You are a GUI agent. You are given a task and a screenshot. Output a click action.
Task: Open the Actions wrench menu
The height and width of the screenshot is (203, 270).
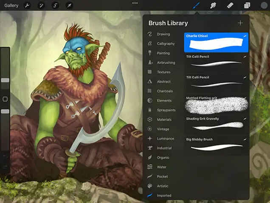[x=27, y=6]
